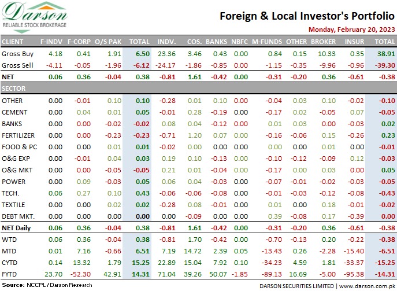Viewport: 397px width, 291px height.
Task: Click the O&G EXP sector label
Action: (16, 159)
